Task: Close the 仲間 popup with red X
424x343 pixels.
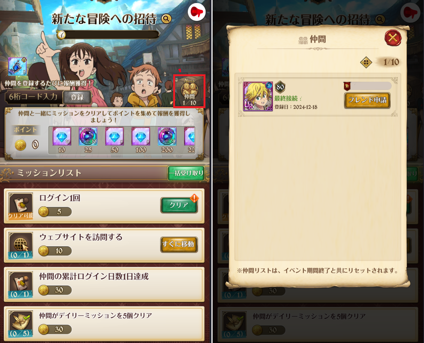Action: [393, 38]
